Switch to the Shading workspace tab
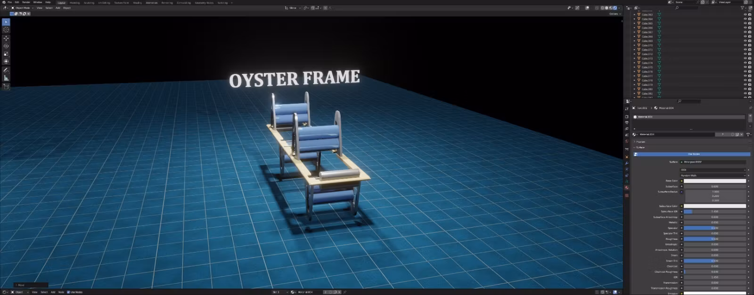754x295 pixels. (x=137, y=3)
